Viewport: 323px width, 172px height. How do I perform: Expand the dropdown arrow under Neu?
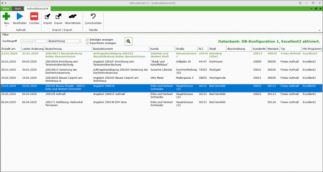[6, 26]
